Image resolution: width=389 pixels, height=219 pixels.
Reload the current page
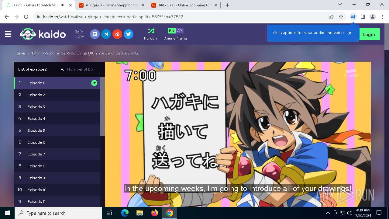[26, 17]
